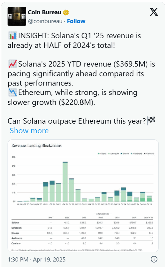
Task: Click the Ethereum legend entry
Action: [x=114, y=154]
